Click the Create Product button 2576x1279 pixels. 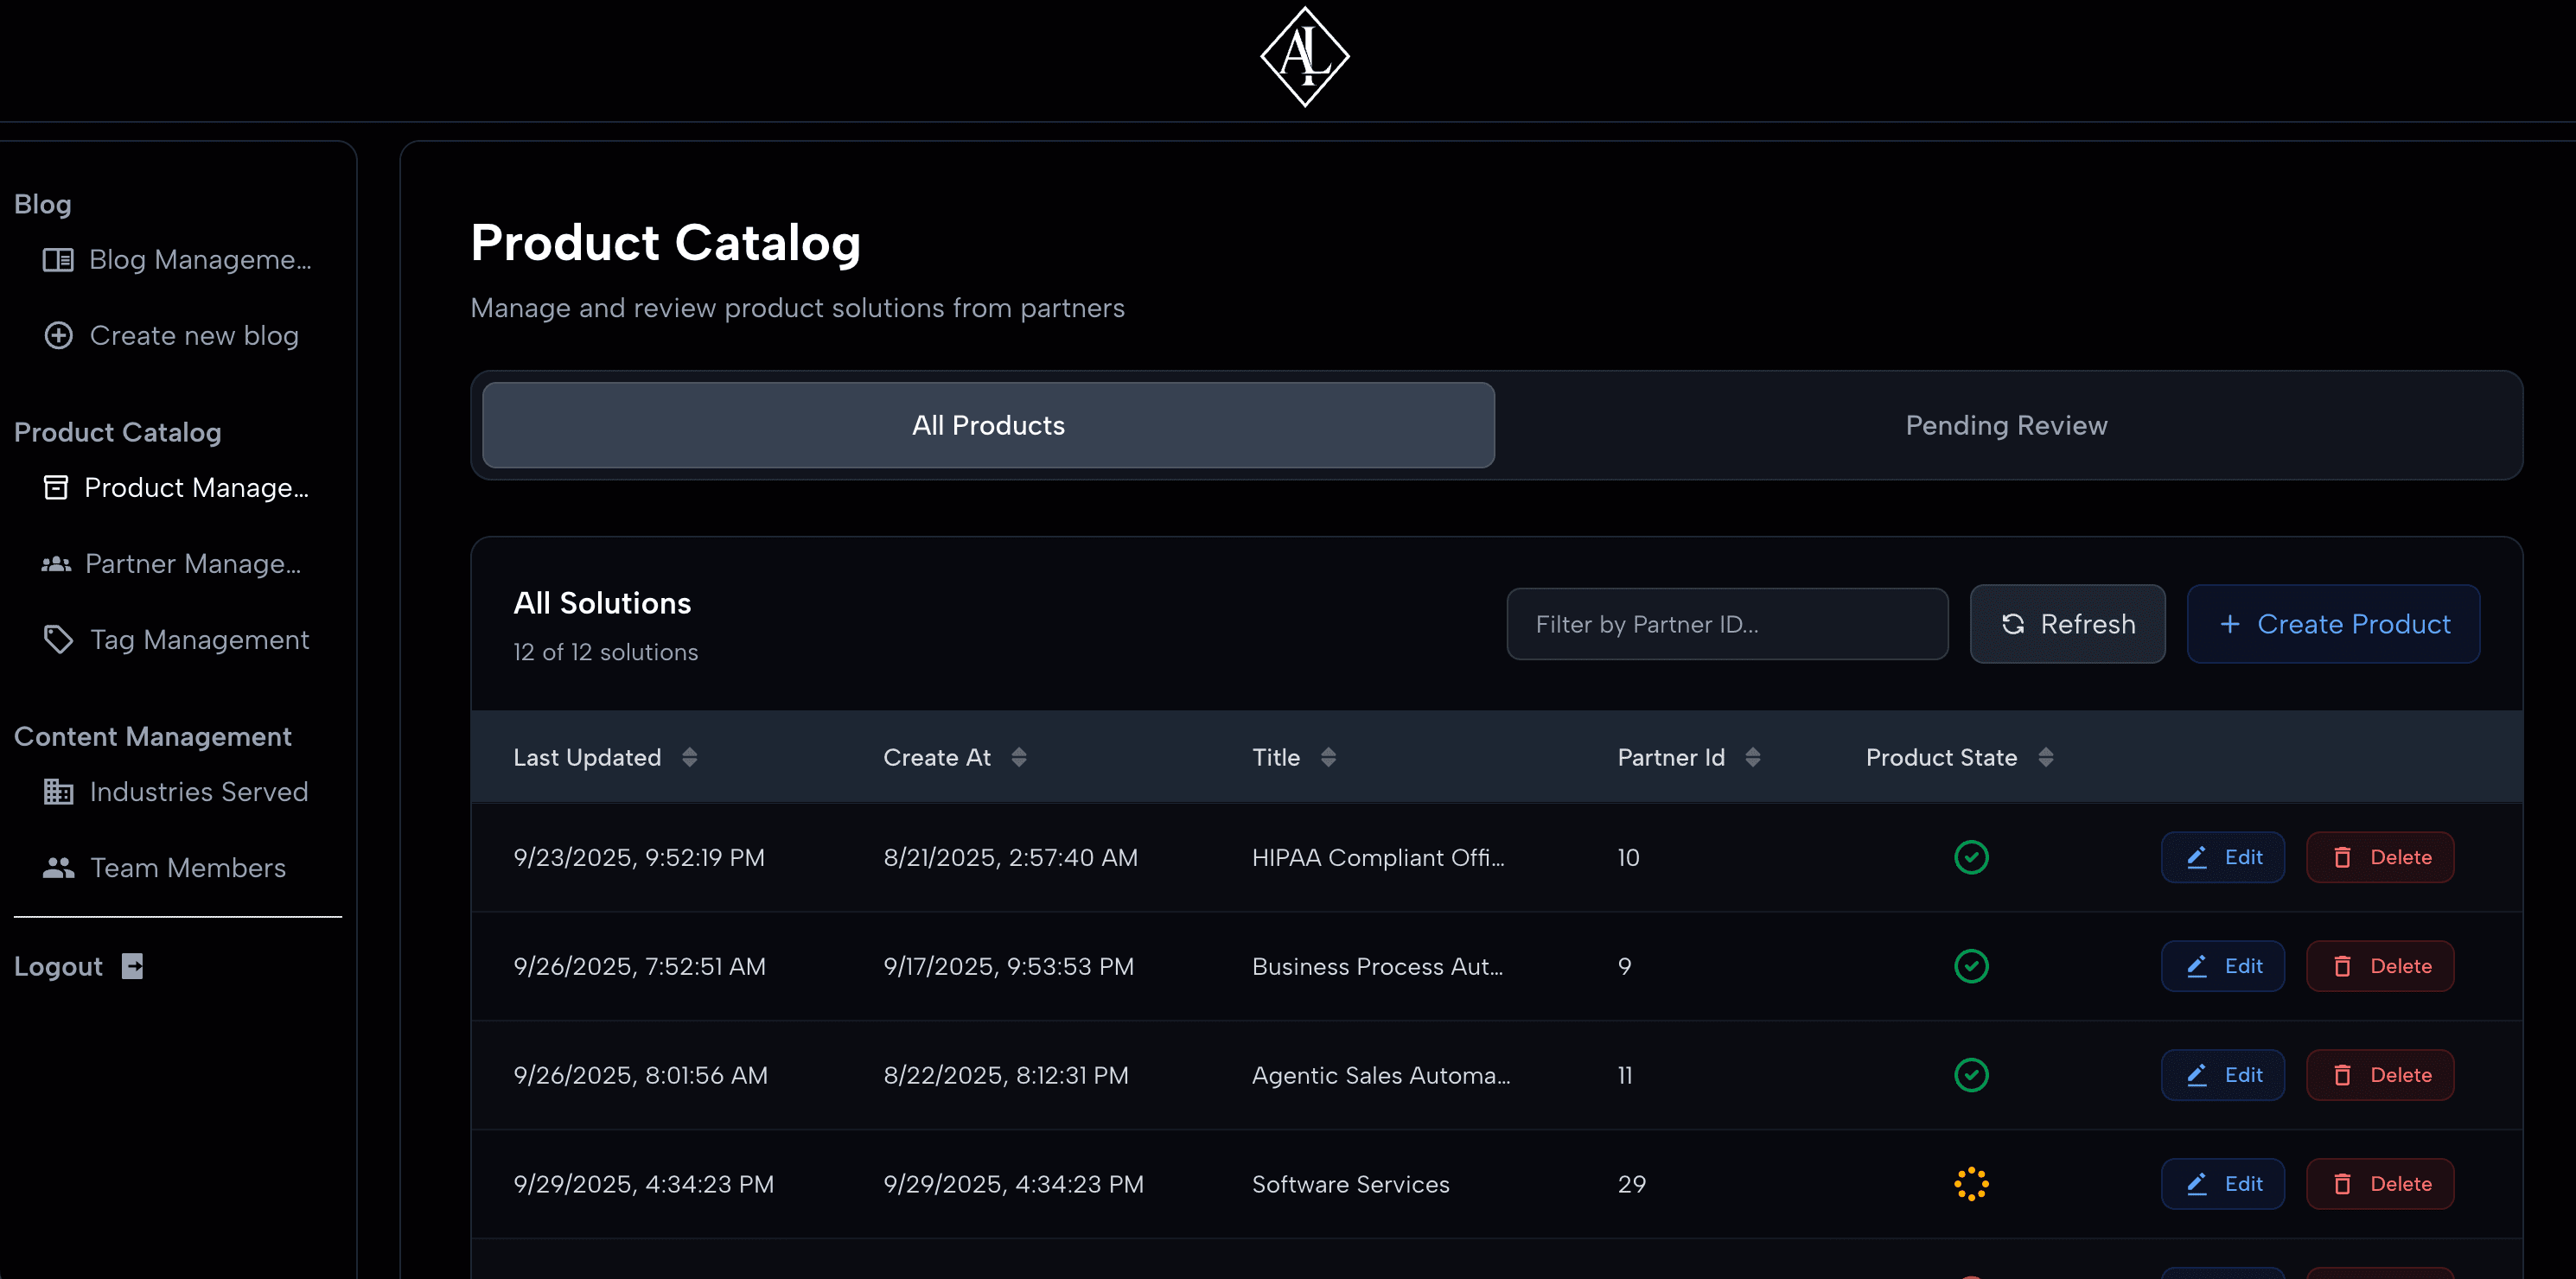pos(2332,625)
